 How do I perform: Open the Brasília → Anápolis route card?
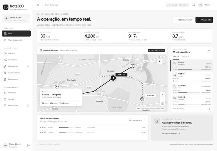61,98
